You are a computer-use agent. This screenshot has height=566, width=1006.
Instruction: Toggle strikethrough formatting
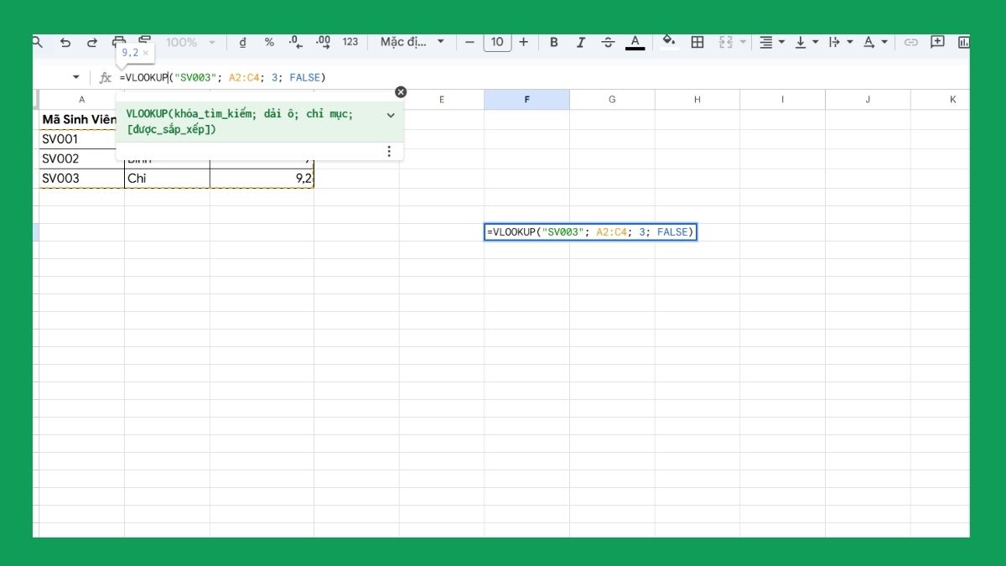(x=606, y=41)
